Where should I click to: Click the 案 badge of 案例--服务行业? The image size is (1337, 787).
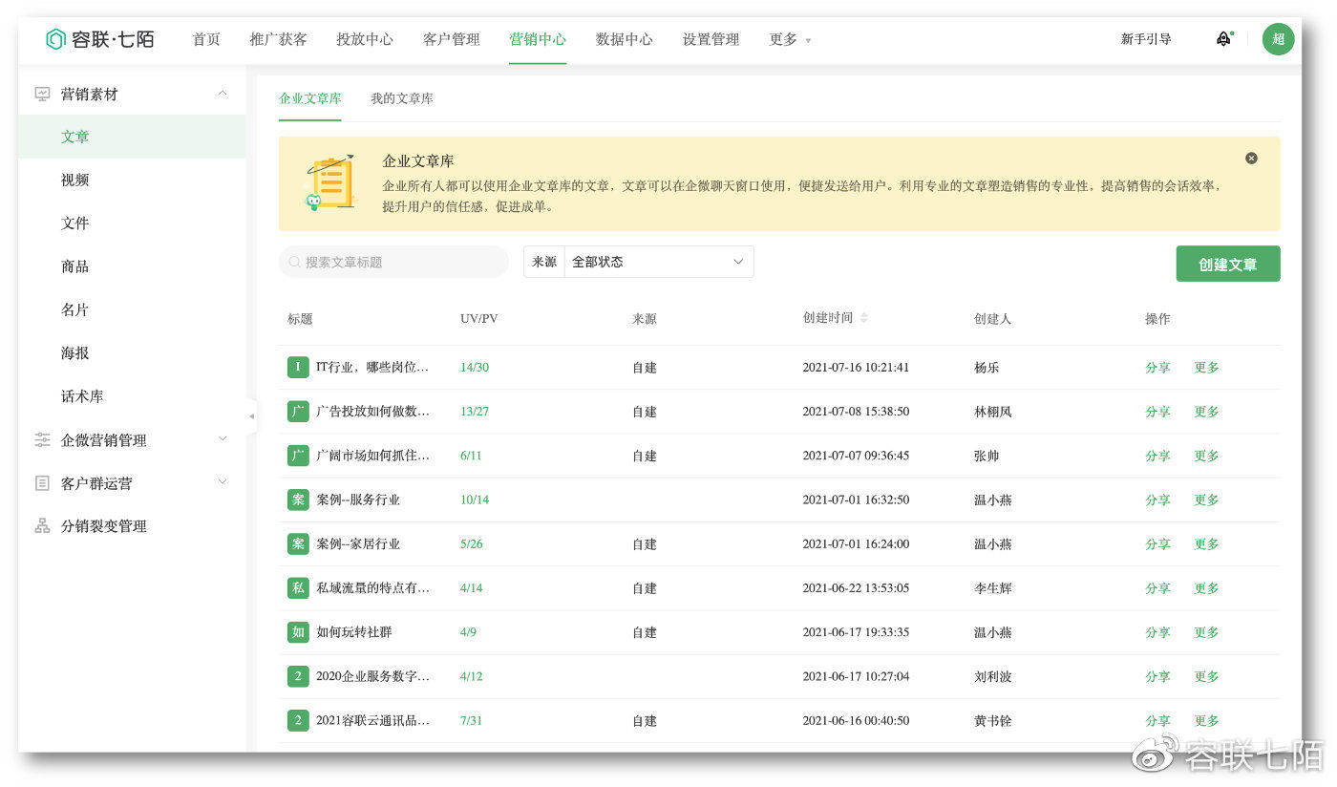pos(298,500)
